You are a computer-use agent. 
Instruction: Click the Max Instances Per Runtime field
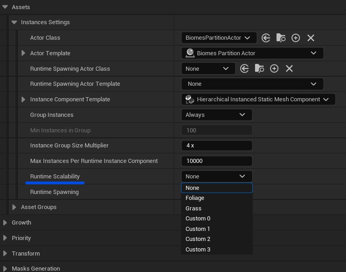pyautogui.click(x=216, y=161)
